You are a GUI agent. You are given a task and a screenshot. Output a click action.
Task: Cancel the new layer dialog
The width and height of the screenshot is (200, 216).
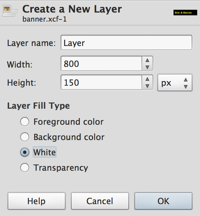(100, 201)
